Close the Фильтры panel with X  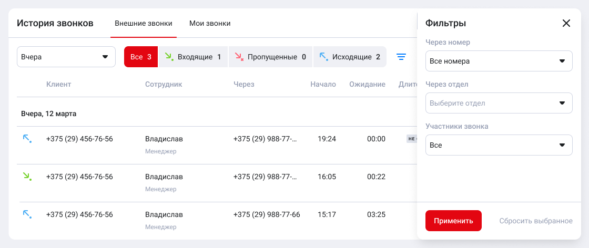[566, 23]
